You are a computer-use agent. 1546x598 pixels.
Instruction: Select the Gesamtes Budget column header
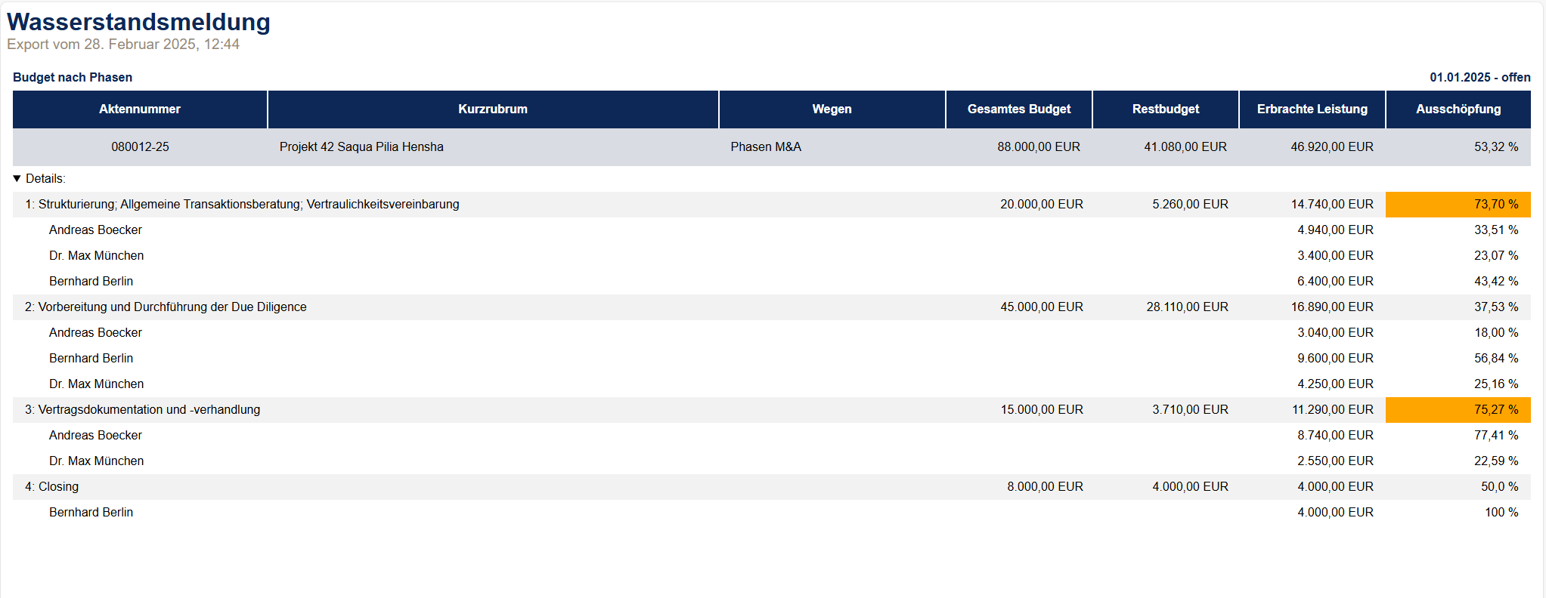(1018, 109)
